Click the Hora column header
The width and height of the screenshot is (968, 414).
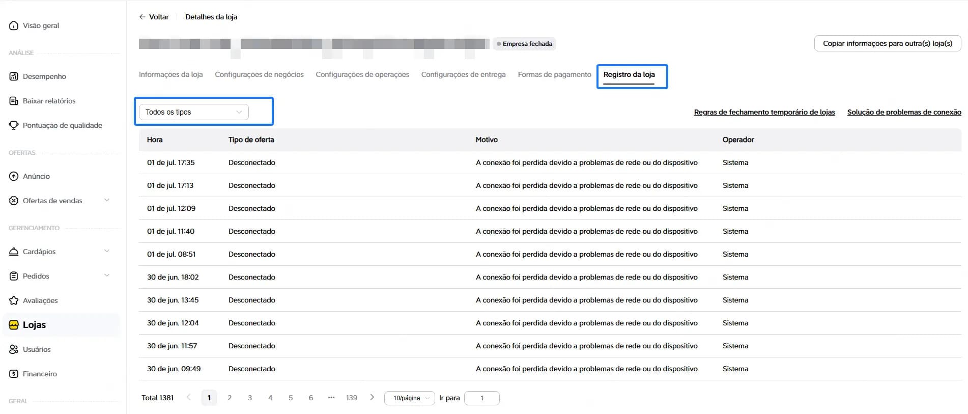155,140
